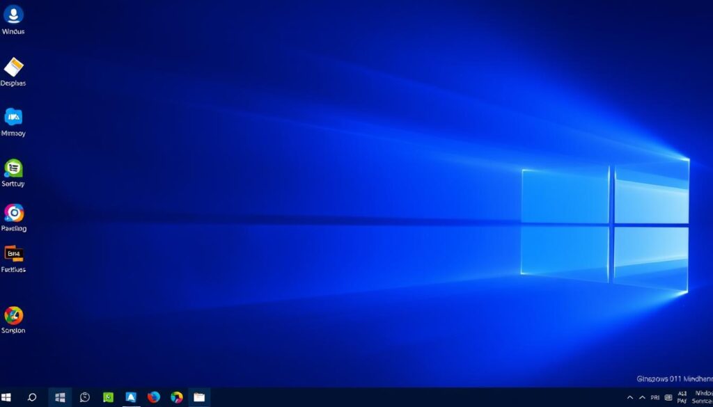
Task: Open the Start menu at taskbar's left end
Action: click(x=6, y=397)
